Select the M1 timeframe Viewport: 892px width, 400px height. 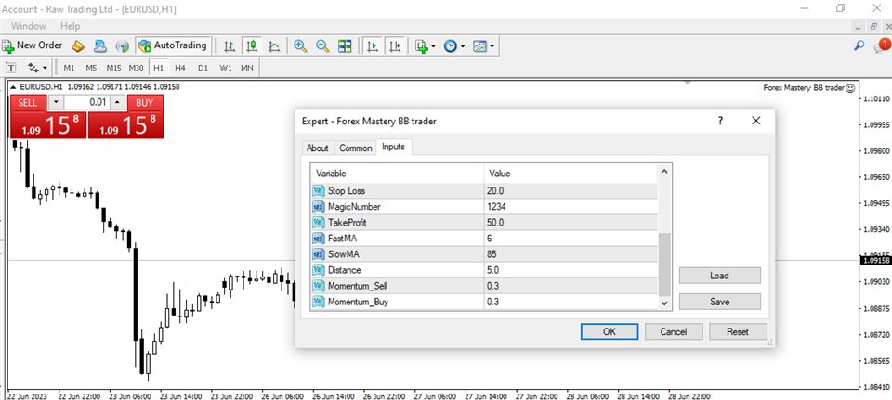pos(69,68)
